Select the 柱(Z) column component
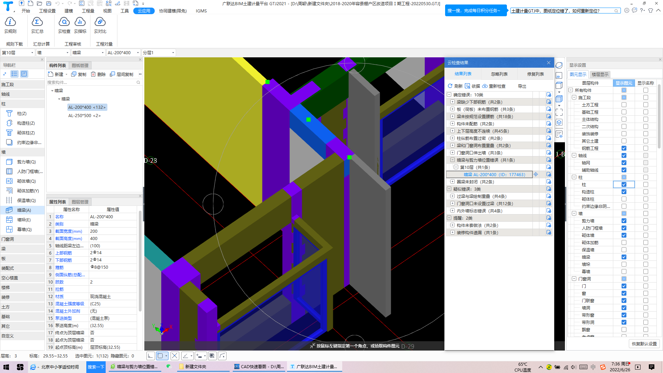663x373 pixels. point(22,114)
